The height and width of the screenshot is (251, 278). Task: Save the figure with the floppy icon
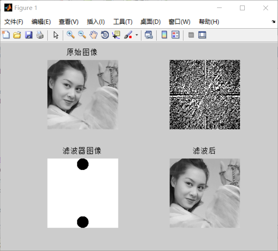pyautogui.click(x=29, y=35)
